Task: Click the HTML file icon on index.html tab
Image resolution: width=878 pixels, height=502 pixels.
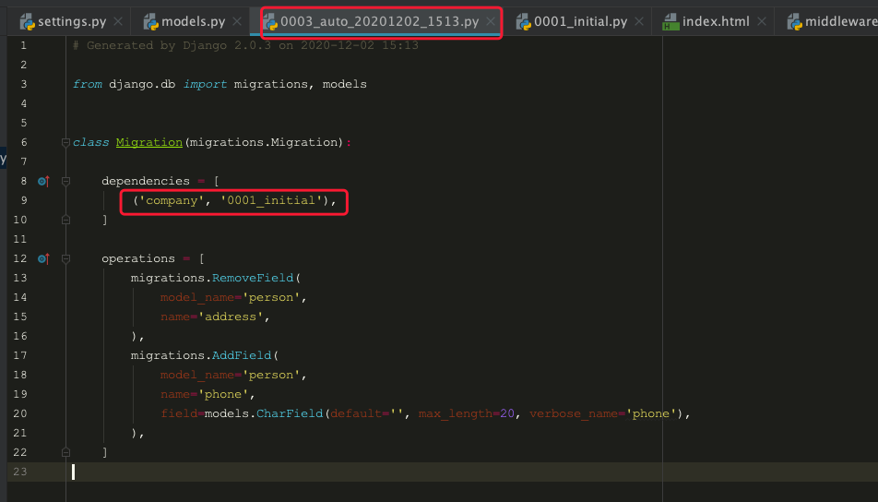Action: point(670,21)
